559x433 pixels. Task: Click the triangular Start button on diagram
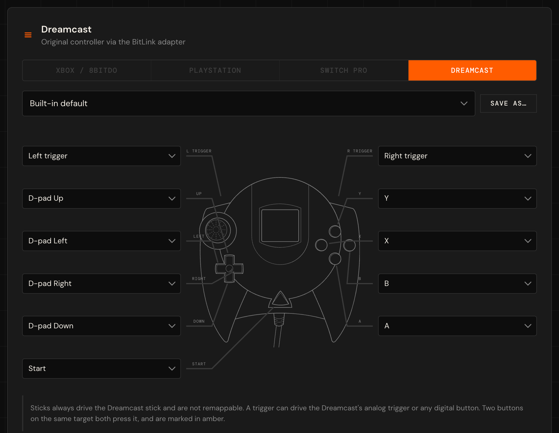click(280, 299)
